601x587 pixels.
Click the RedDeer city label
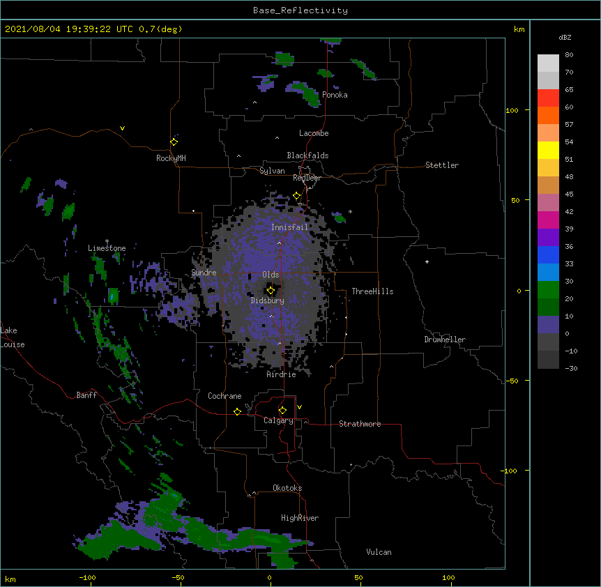click(307, 178)
